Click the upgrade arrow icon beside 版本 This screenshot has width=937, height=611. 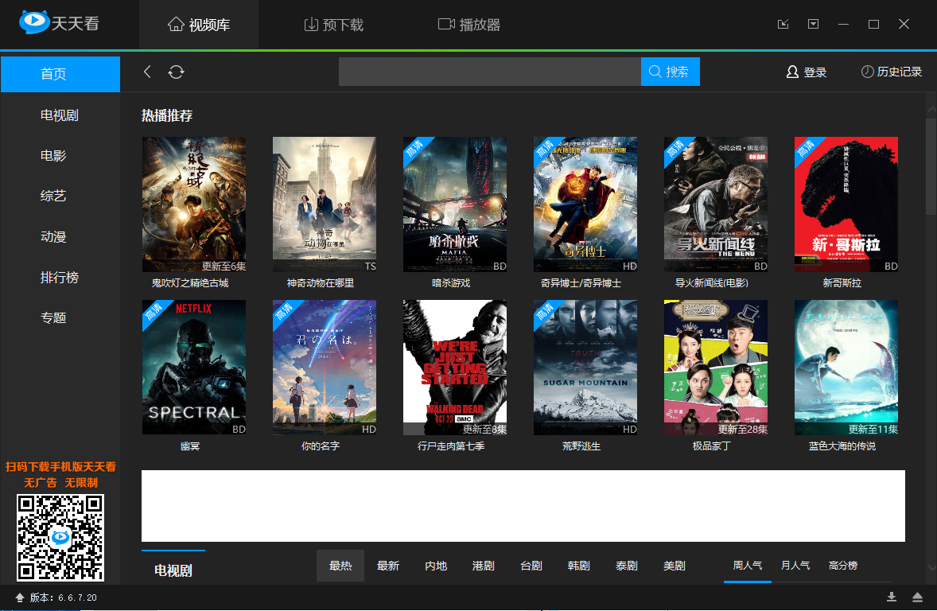20,597
